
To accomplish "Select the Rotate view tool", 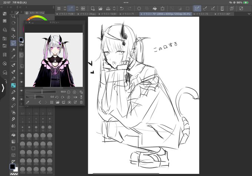I will [x=13, y=23].
